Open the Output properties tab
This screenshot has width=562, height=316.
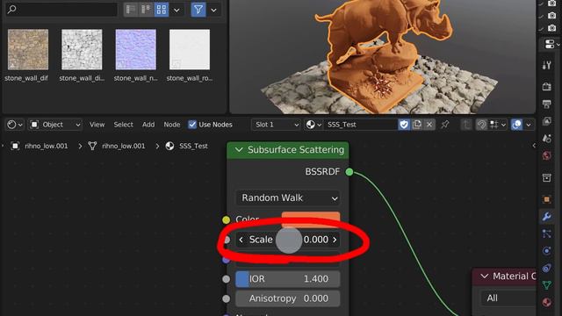(546, 104)
